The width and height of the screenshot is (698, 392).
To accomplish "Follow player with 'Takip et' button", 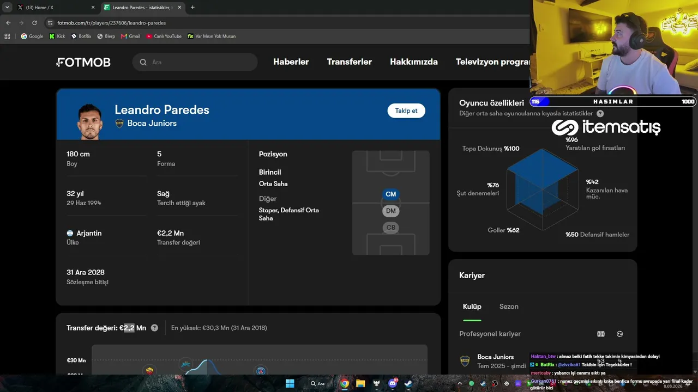I will click(x=406, y=111).
